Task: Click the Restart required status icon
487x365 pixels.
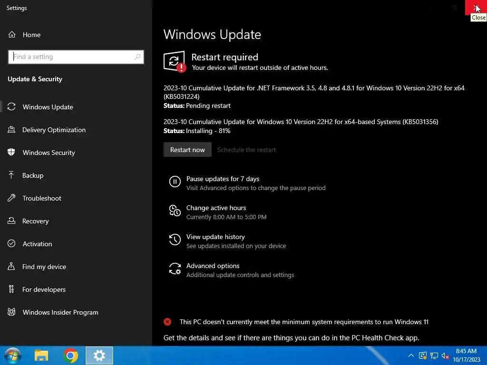Action: (175, 62)
